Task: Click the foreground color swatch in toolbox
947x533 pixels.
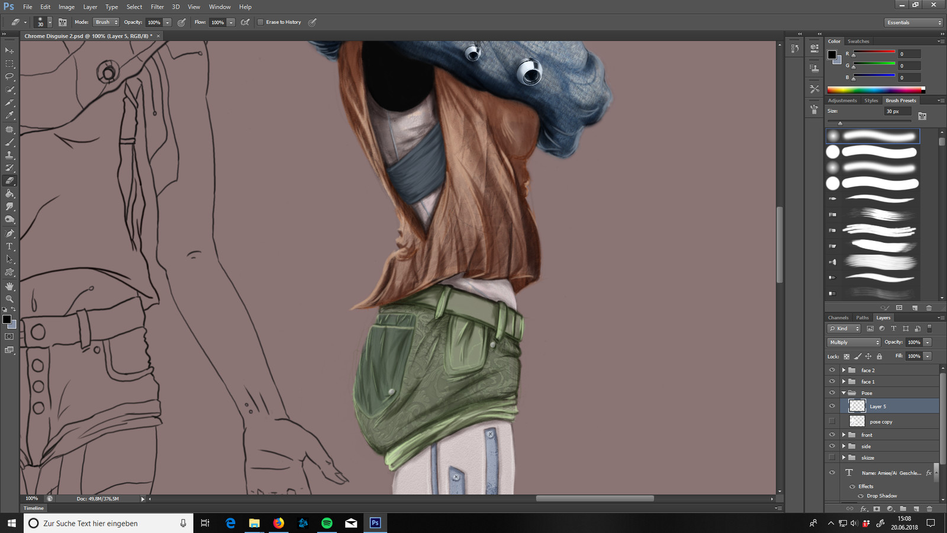Action: click(7, 320)
